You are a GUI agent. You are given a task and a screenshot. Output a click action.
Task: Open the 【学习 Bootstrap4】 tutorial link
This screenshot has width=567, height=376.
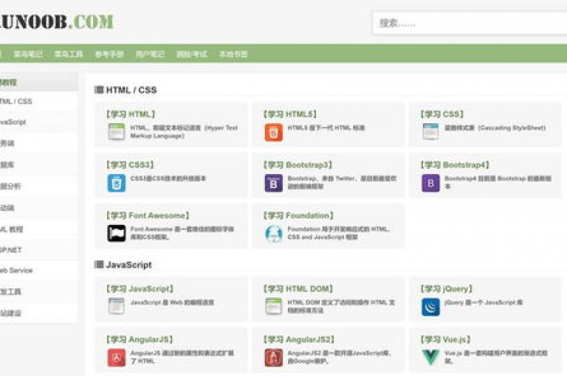[455, 164]
